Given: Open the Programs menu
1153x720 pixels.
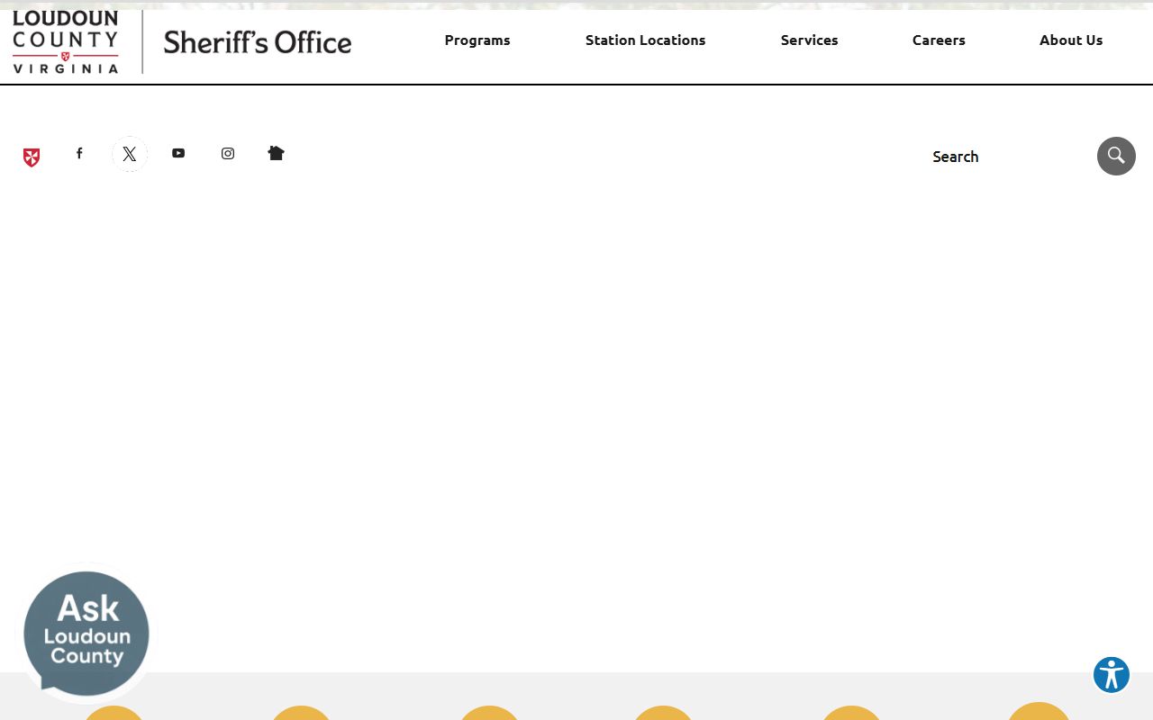Looking at the screenshot, I should [x=477, y=40].
